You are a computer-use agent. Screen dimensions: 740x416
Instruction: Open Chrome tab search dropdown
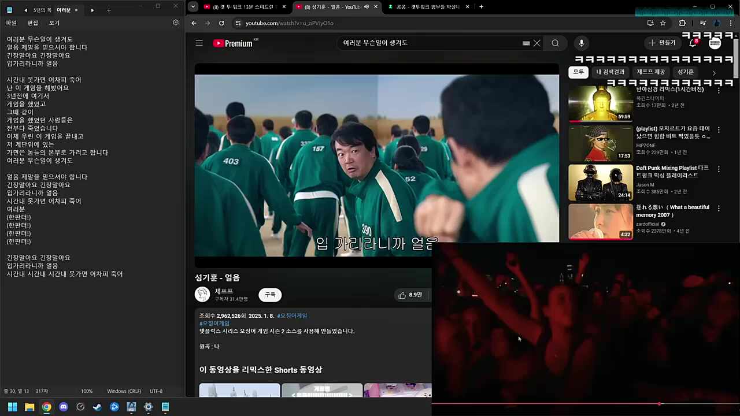[x=193, y=7]
